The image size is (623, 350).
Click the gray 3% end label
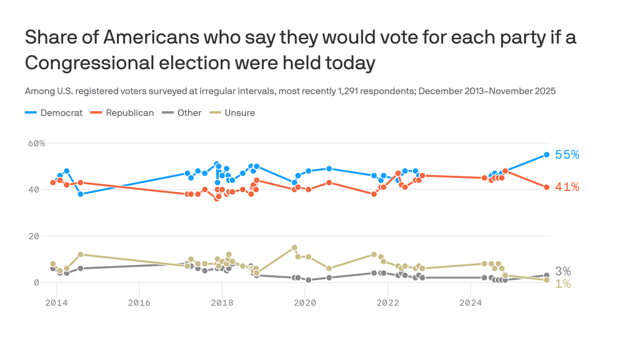(563, 272)
